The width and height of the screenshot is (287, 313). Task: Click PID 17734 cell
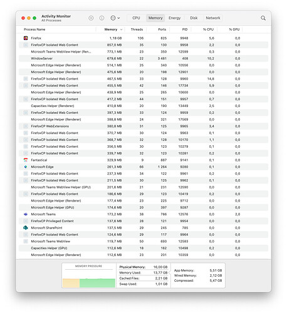coord(183,86)
